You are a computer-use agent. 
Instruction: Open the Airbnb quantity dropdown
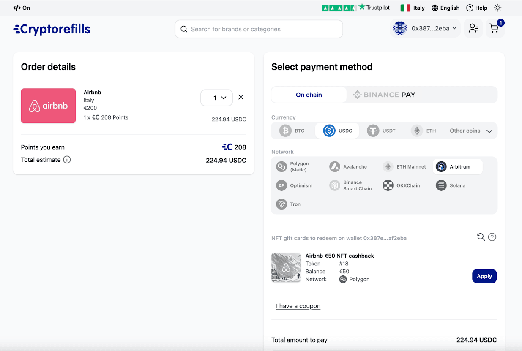(x=216, y=97)
